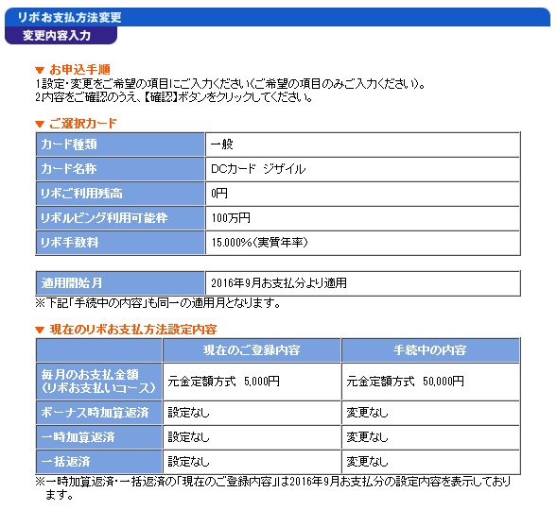The image size is (557, 510).
Task: Click the 毎月のお支払金額 row label
Action: pos(98,382)
